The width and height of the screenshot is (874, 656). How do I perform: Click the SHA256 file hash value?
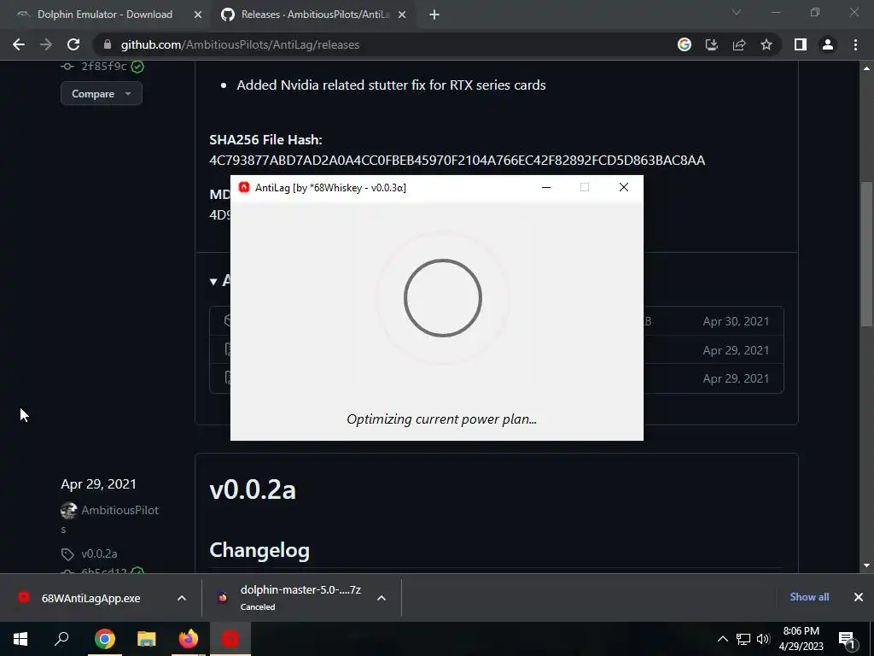[x=457, y=160]
